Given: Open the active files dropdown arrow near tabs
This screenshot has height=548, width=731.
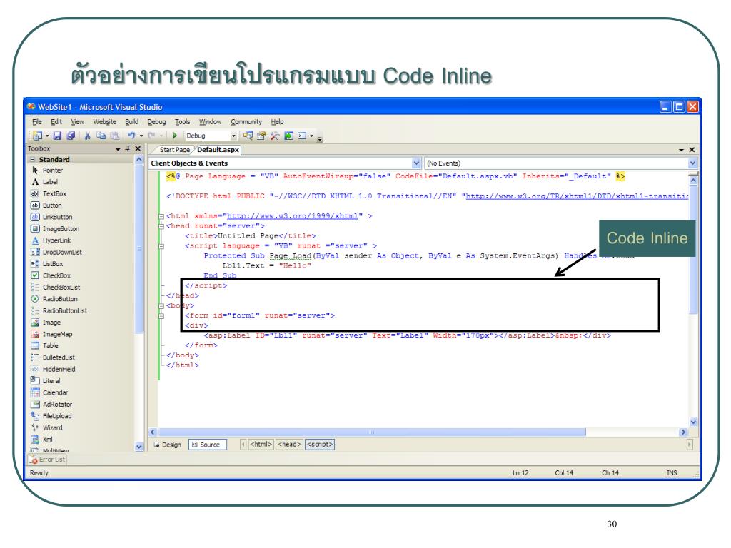Looking at the screenshot, I should click(681, 150).
